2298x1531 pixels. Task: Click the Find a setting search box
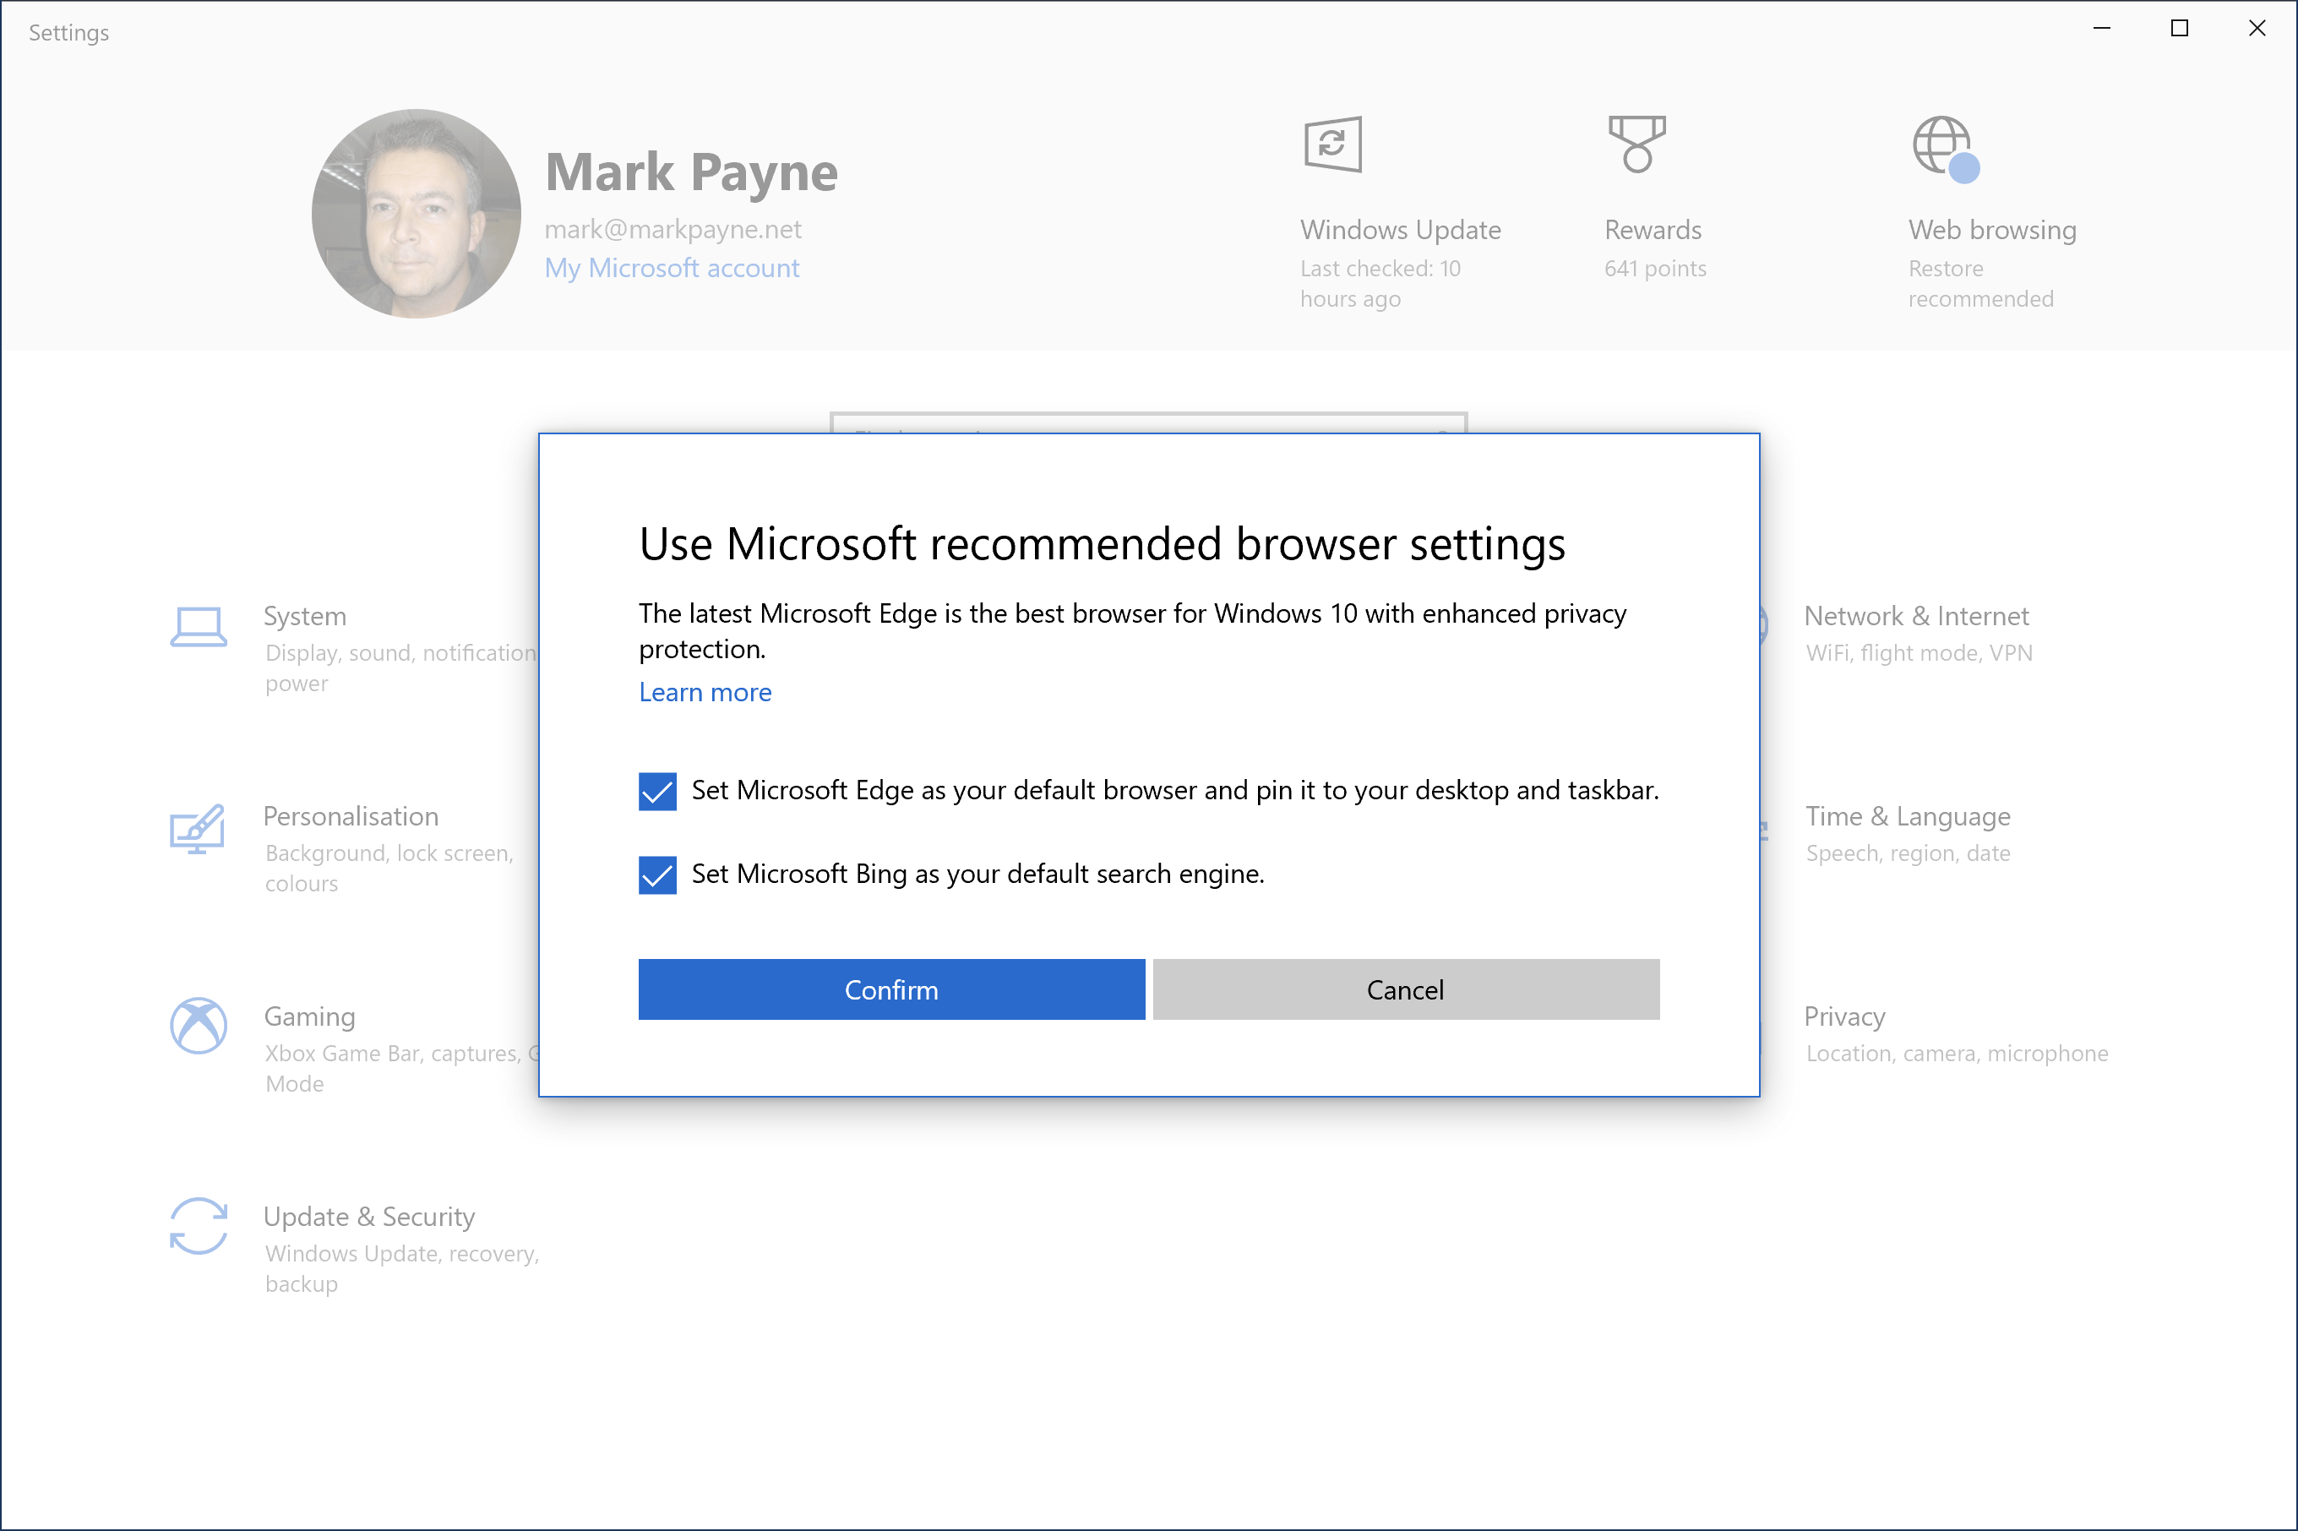click(1147, 422)
